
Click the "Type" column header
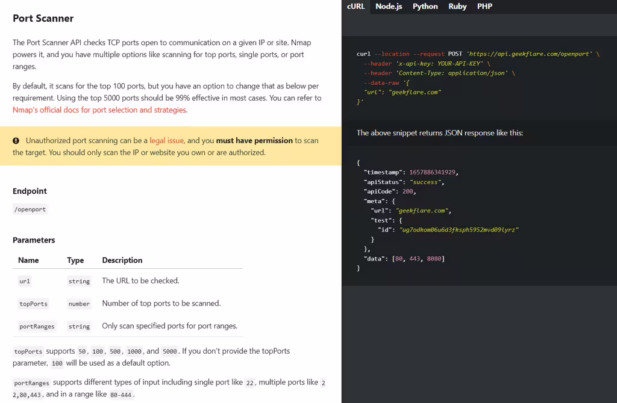pos(75,260)
